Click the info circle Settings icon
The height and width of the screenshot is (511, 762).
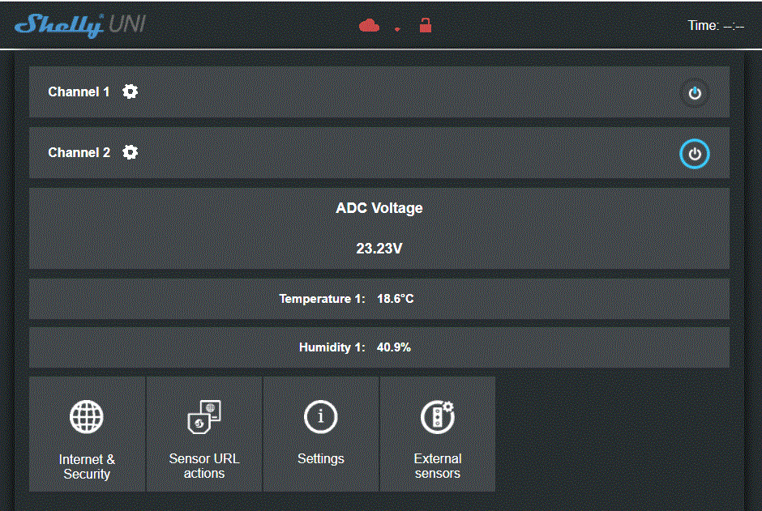[321, 417]
